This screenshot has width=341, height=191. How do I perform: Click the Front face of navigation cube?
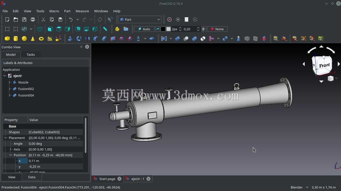coord(324,65)
